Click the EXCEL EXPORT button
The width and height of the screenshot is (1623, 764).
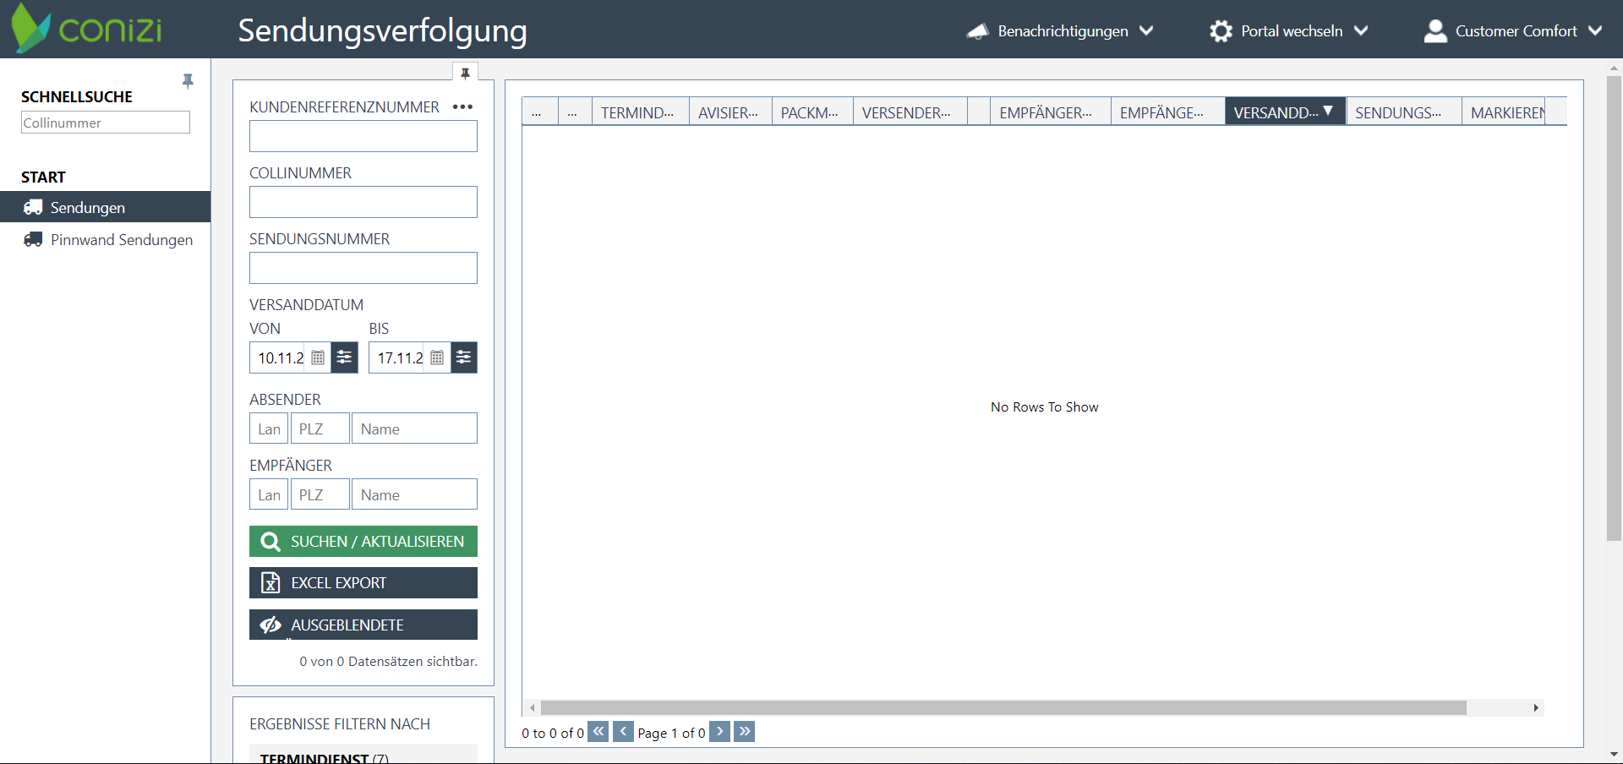pos(363,583)
